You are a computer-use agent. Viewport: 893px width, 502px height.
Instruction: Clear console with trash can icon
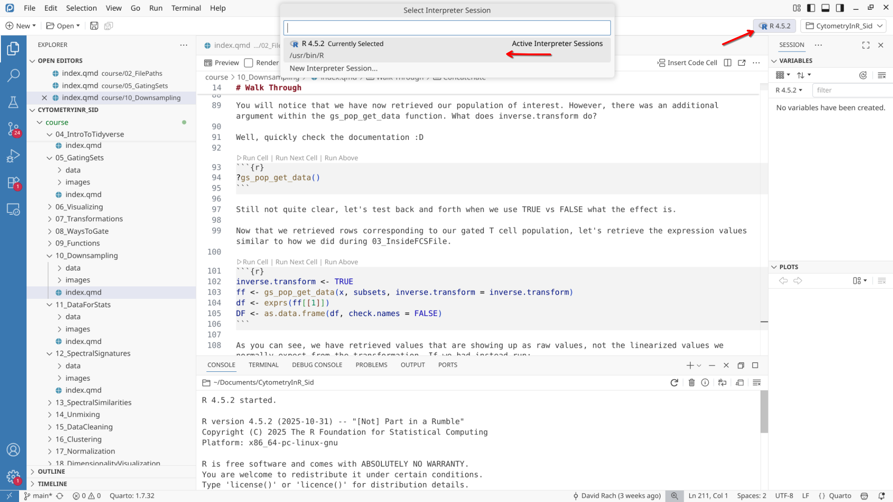691,383
